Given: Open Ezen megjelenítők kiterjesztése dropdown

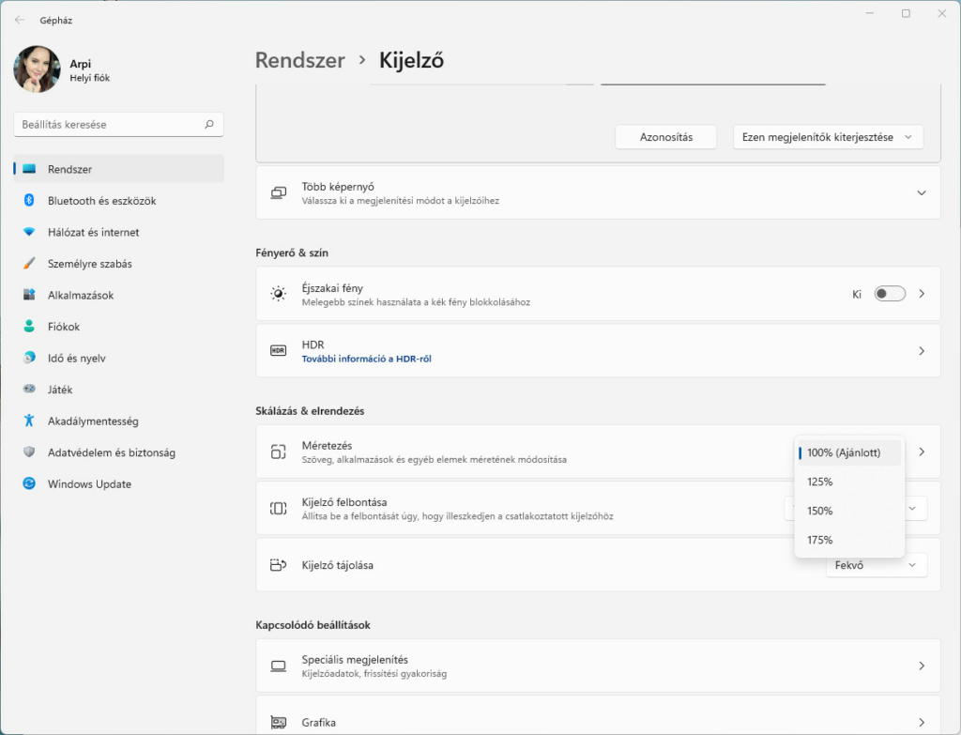Looking at the screenshot, I should [827, 137].
